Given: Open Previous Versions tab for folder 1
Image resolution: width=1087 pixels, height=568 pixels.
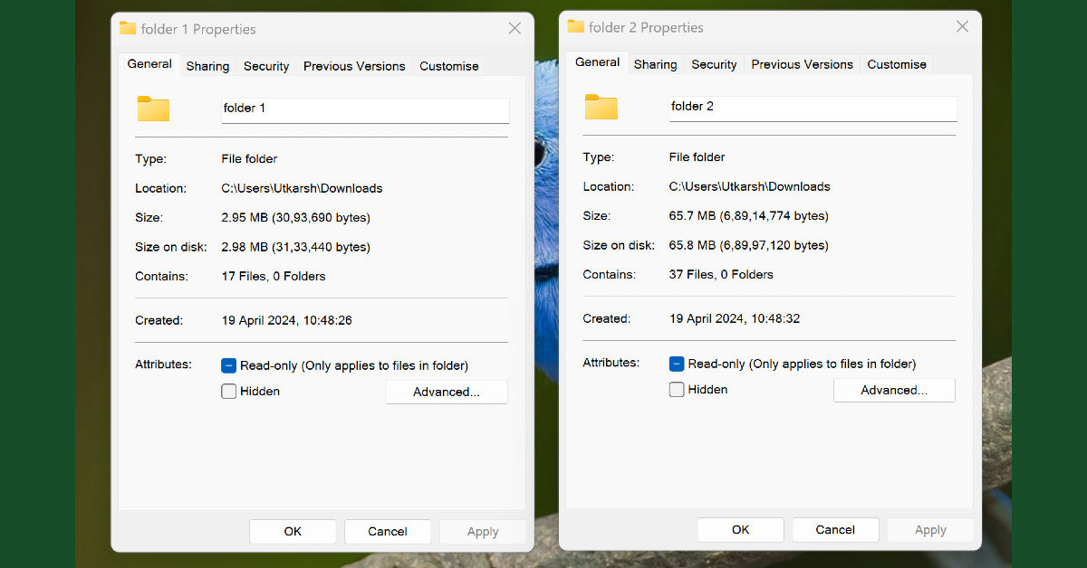Looking at the screenshot, I should click(x=354, y=66).
